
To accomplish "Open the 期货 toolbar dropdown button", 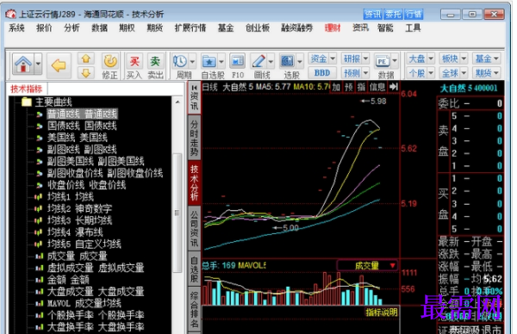I will coord(486,73).
